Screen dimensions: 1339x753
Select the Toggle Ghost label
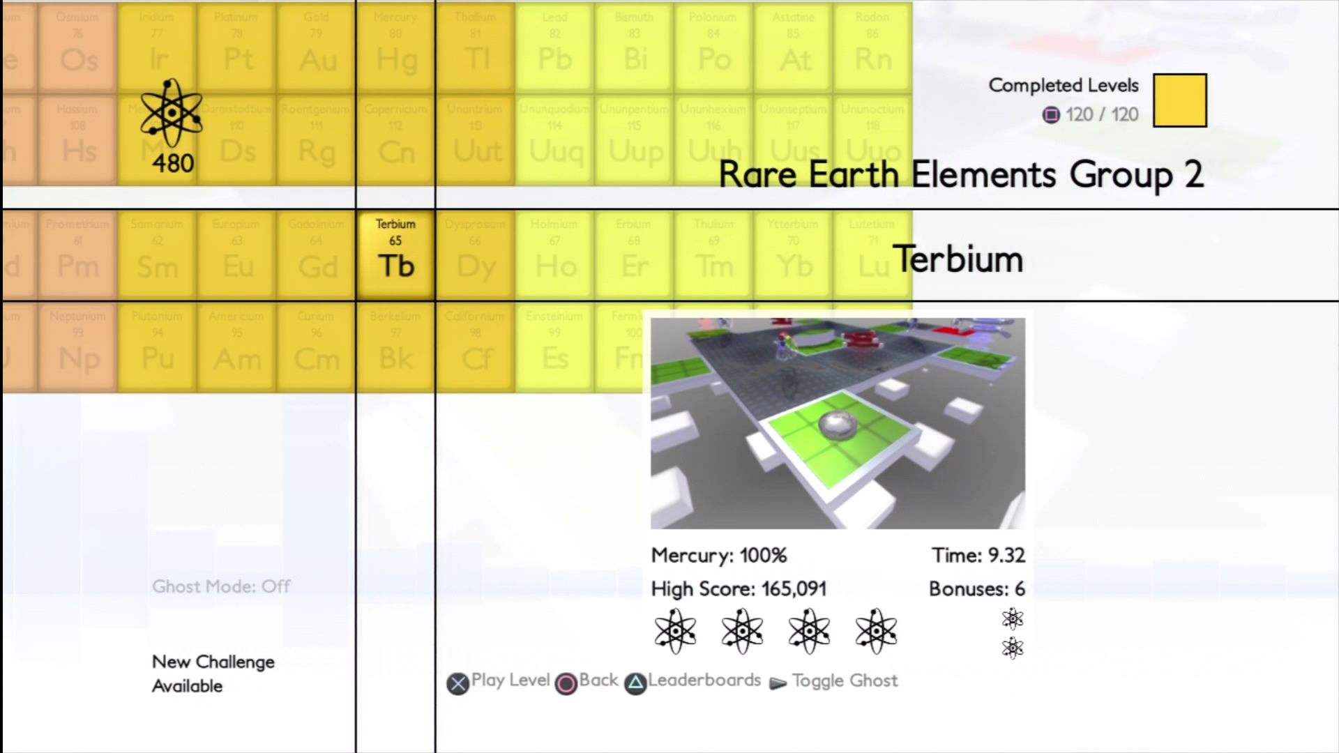pyautogui.click(x=845, y=680)
